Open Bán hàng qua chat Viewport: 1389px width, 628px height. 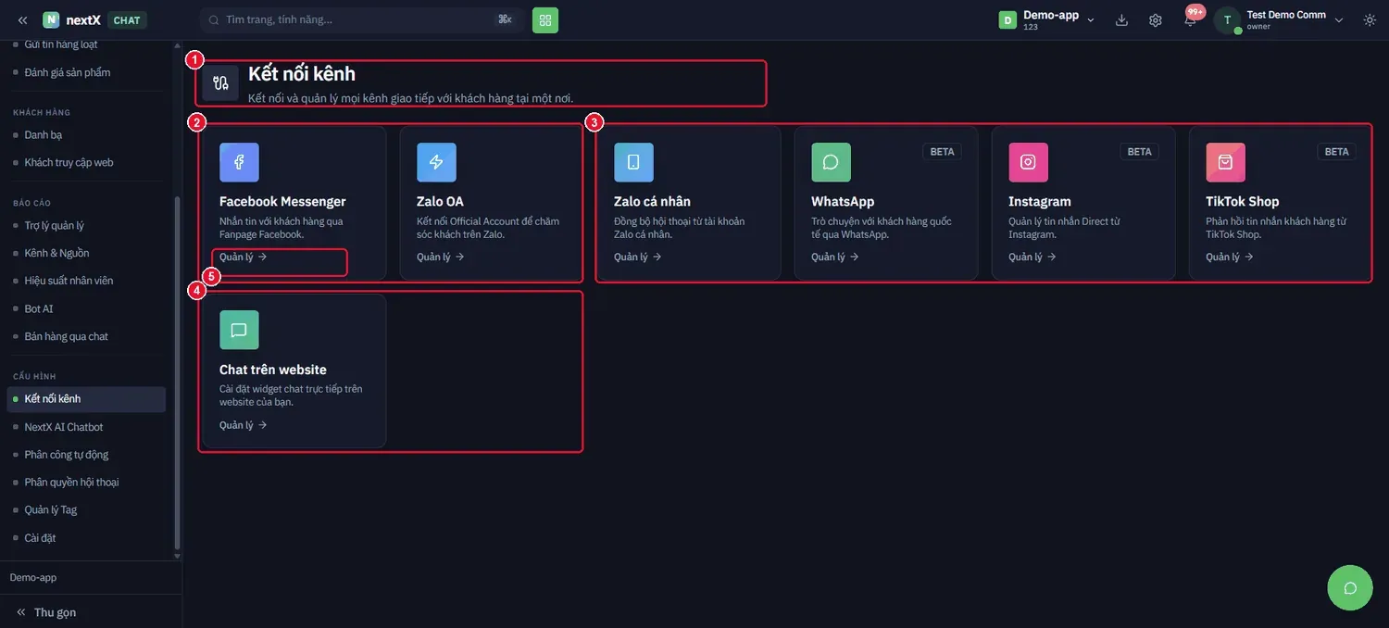point(67,337)
